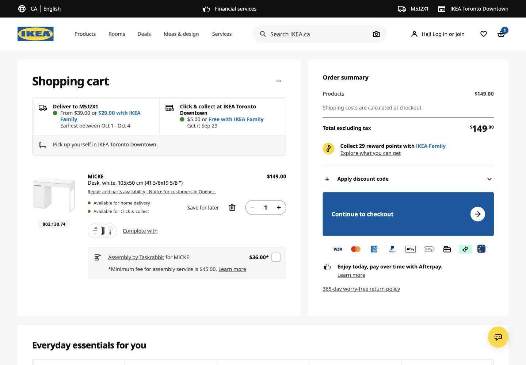Open the favourites heart icon

pos(484,34)
